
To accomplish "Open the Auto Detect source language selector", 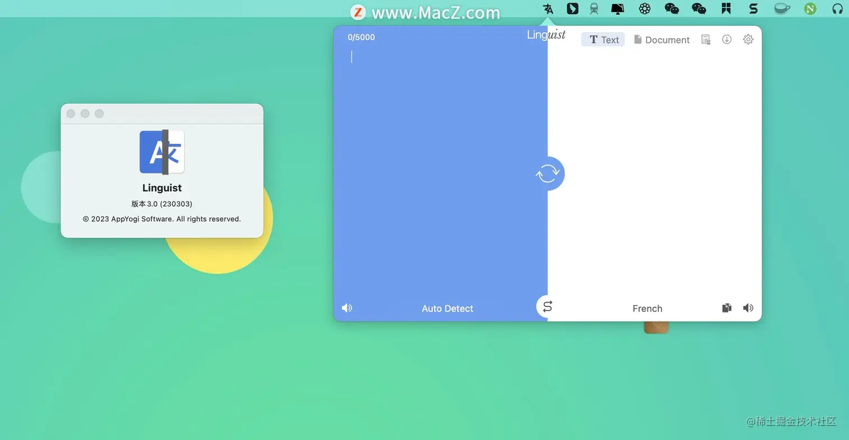I will (x=448, y=308).
